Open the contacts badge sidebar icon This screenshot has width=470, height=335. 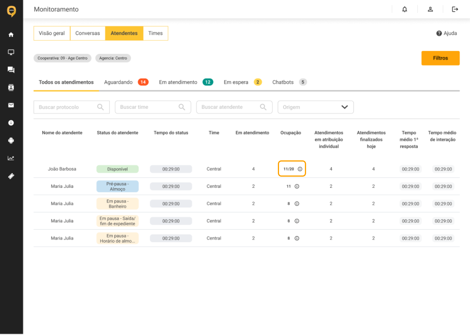click(11, 87)
